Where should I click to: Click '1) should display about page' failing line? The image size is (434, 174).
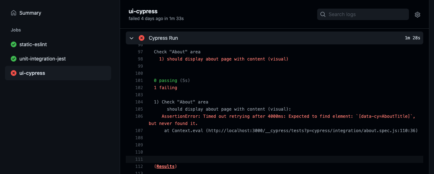click(x=224, y=59)
